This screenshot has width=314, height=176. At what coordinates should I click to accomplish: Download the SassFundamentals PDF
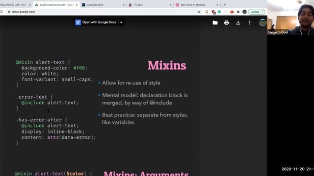[x=238, y=23]
